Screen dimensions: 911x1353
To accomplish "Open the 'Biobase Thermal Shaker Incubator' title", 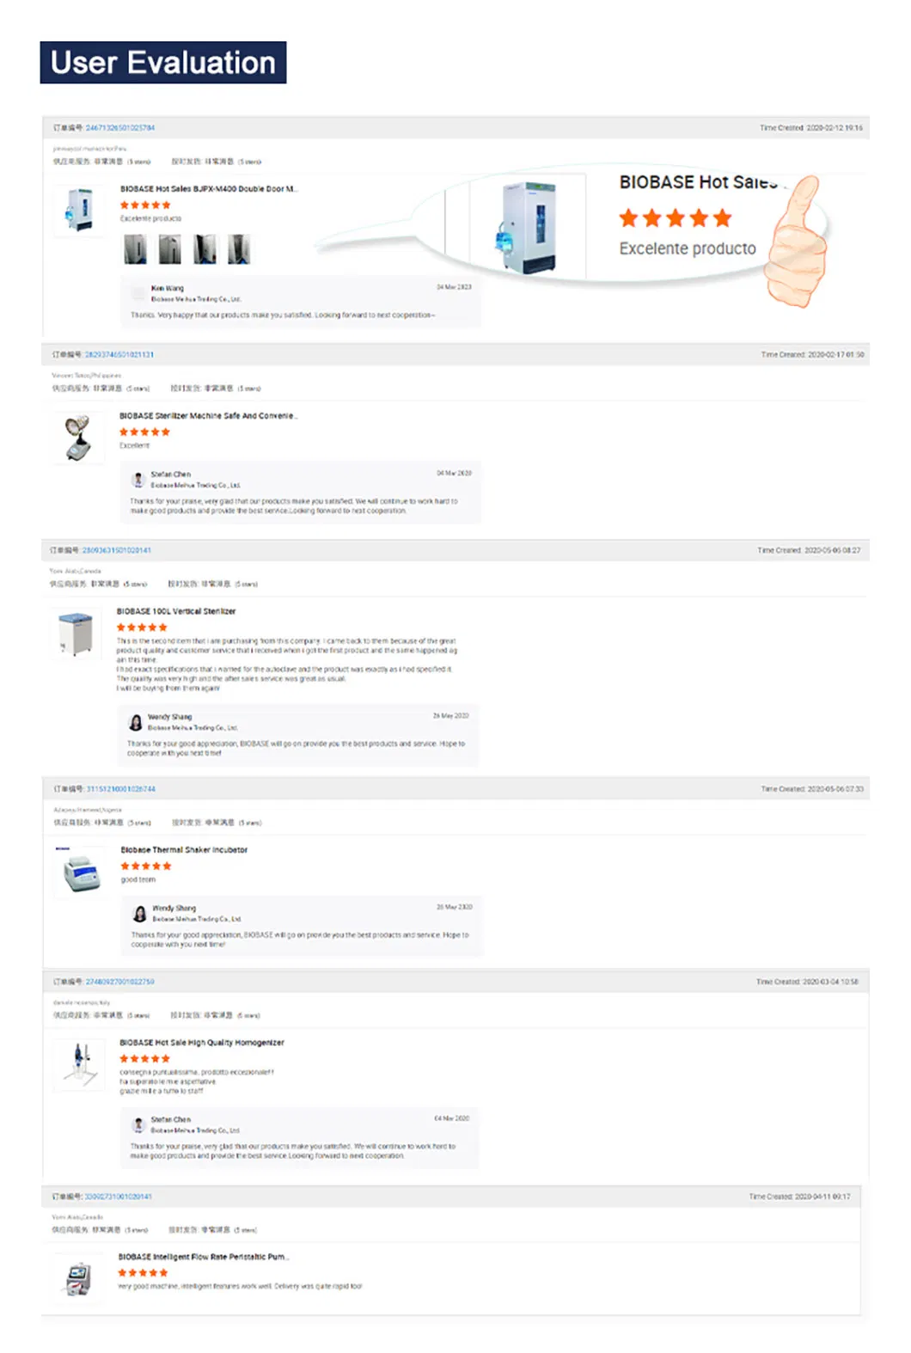I will point(184,849).
